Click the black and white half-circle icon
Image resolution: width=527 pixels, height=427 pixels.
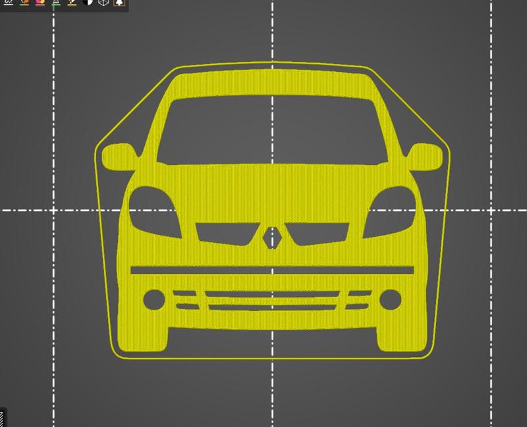[88, 2]
